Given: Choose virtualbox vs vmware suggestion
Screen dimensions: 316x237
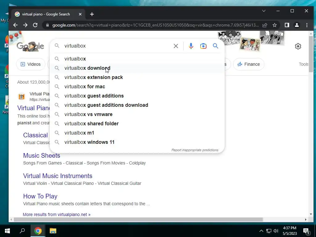Looking at the screenshot, I should point(137,114).
